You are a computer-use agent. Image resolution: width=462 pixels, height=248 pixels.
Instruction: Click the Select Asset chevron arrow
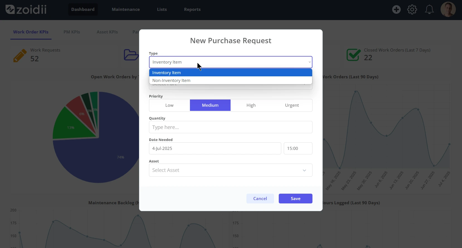tap(304, 170)
